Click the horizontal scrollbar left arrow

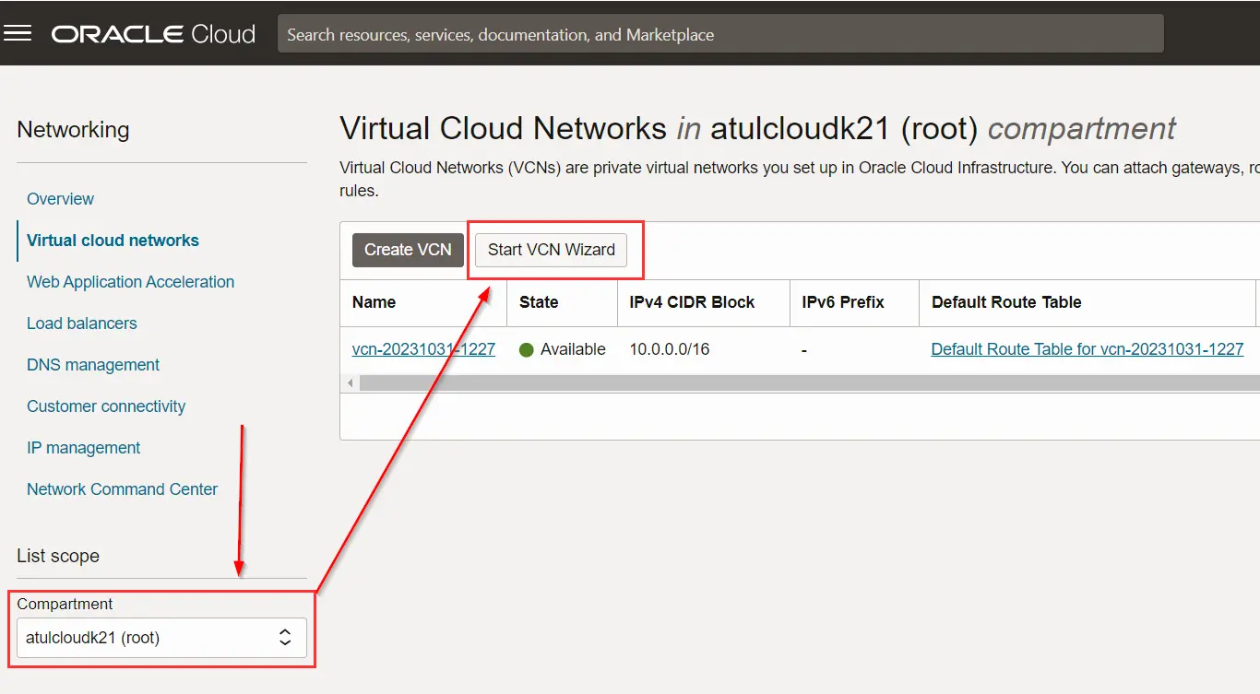pos(350,382)
